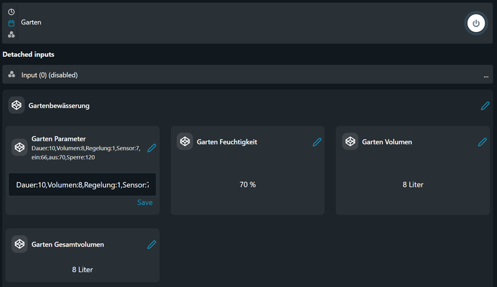Click into the Garten Parameter text field
This screenshot has width=497, height=287.
[83, 184]
